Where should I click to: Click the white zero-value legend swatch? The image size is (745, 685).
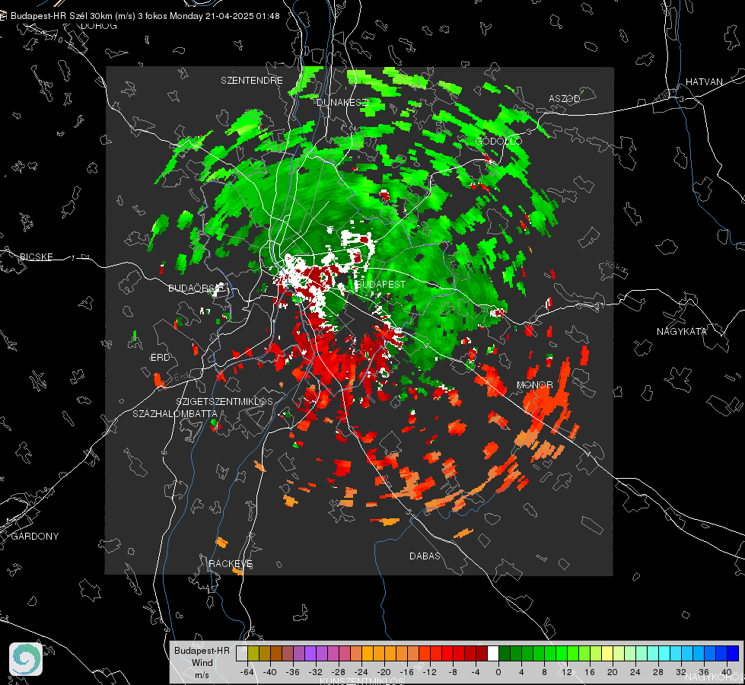[493, 654]
